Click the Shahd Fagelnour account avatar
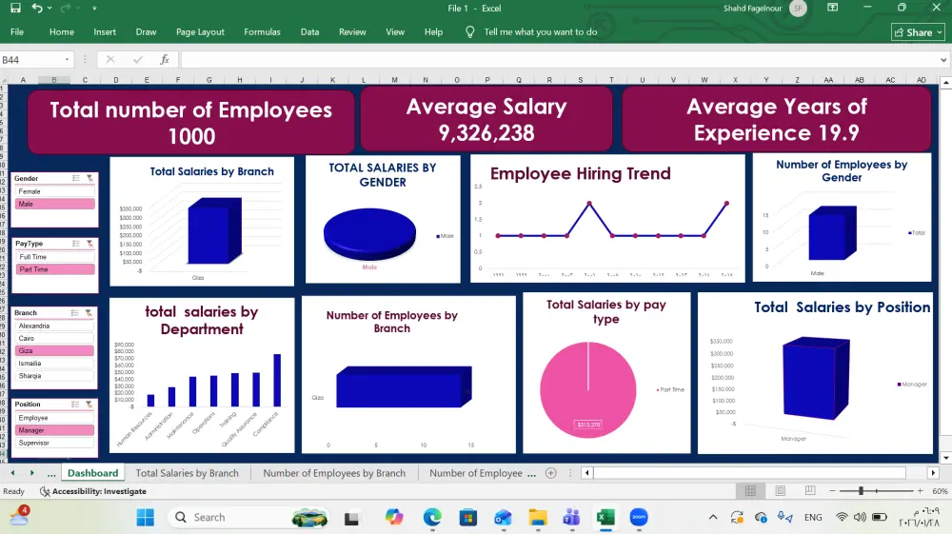952x534 pixels. click(x=798, y=9)
